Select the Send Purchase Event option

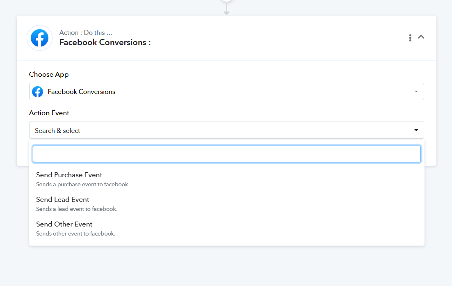pos(226,179)
